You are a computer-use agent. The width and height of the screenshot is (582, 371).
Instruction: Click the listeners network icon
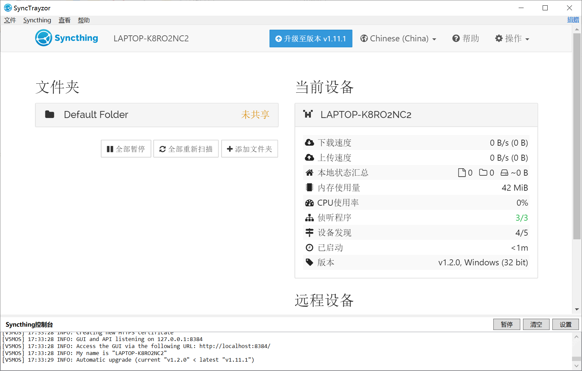[x=310, y=218]
